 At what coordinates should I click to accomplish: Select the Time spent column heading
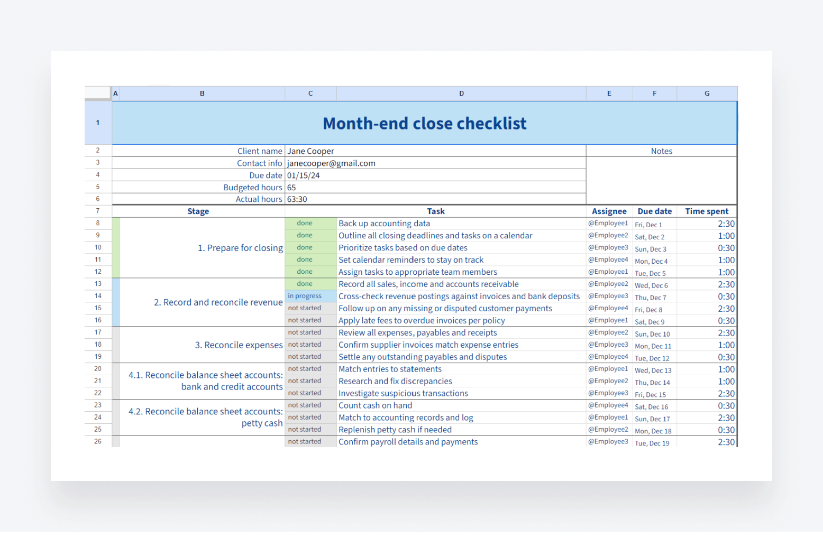pos(707,211)
